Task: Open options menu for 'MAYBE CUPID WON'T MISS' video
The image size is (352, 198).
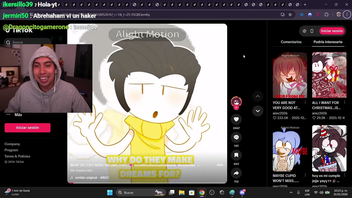Action: 305,175
